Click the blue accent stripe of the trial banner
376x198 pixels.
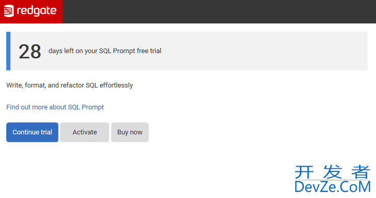coord(8,51)
